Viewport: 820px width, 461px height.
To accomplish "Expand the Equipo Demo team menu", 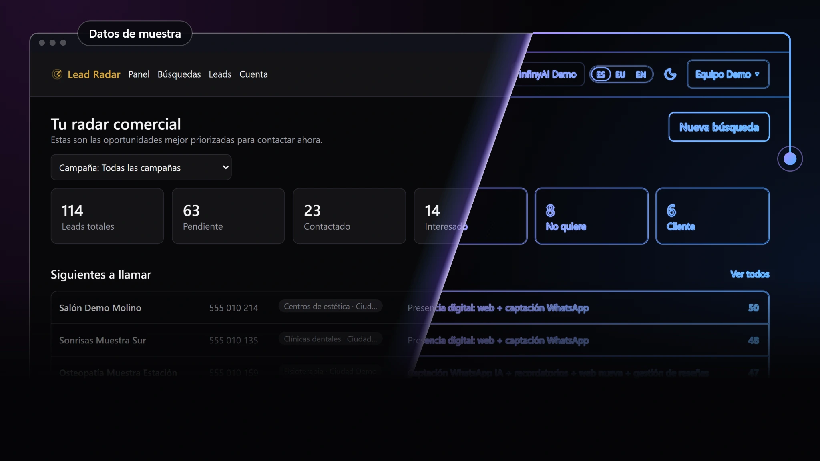I will (728, 74).
